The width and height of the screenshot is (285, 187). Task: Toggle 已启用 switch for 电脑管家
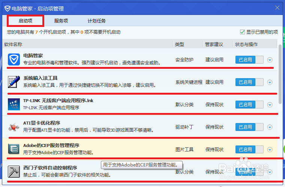(249, 59)
